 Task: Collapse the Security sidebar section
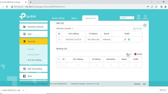point(34,41)
